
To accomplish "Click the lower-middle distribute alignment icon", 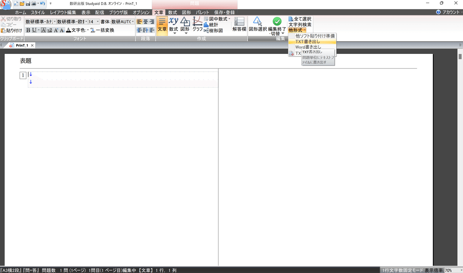I will [x=146, y=30].
